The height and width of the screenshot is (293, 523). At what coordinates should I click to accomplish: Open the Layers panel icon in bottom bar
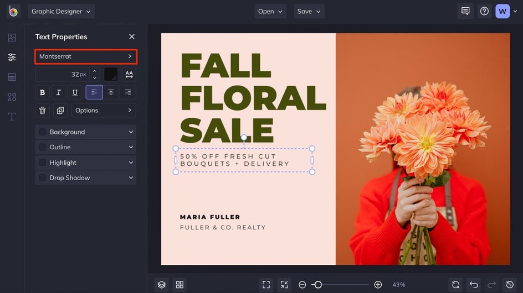pyautogui.click(x=162, y=285)
